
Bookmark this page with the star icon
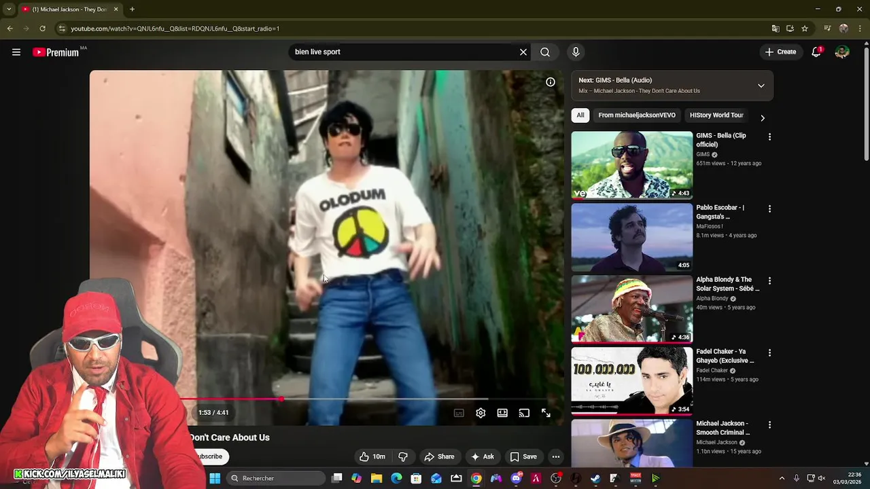tap(805, 29)
